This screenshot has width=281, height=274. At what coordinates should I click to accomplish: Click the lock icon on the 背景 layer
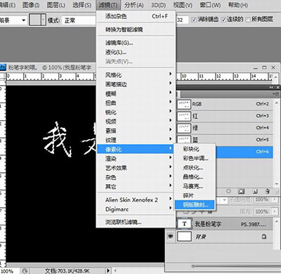pyautogui.click(x=264, y=236)
